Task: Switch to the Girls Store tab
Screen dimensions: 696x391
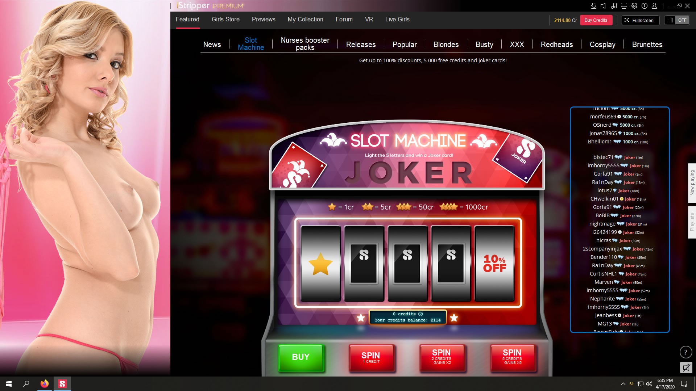Action: [225, 20]
